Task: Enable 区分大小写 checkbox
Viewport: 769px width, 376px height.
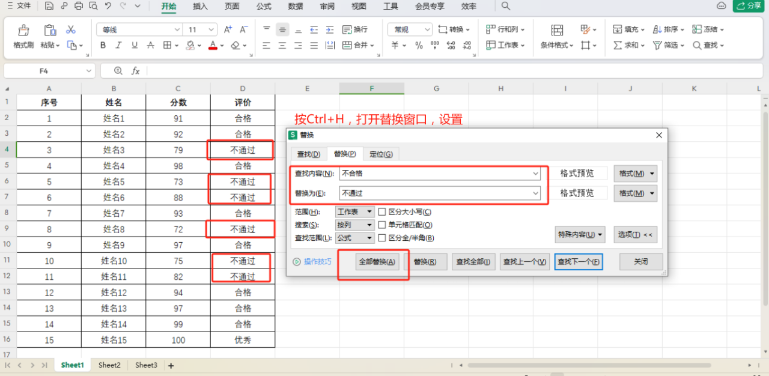Action: [x=381, y=212]
